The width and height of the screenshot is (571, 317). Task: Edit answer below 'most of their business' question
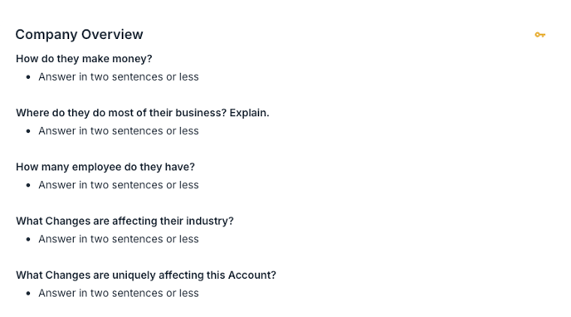(x=119, y=130)
